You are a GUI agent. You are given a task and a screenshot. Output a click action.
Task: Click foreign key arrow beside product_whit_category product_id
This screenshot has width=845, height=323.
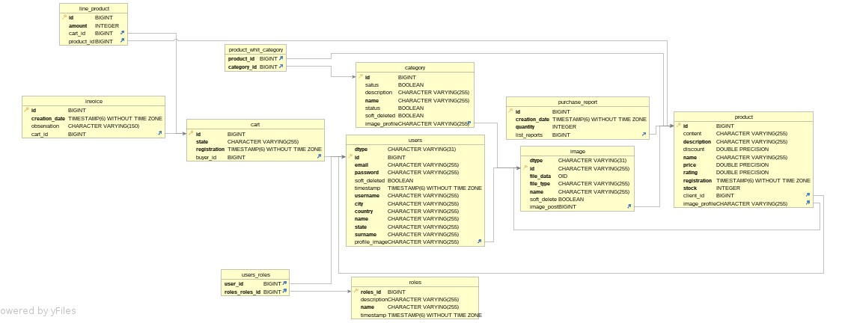click(281, 58)
